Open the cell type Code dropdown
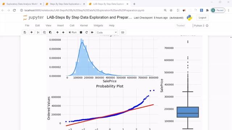Viewport: 232px width, 130px height. point(107,32)
